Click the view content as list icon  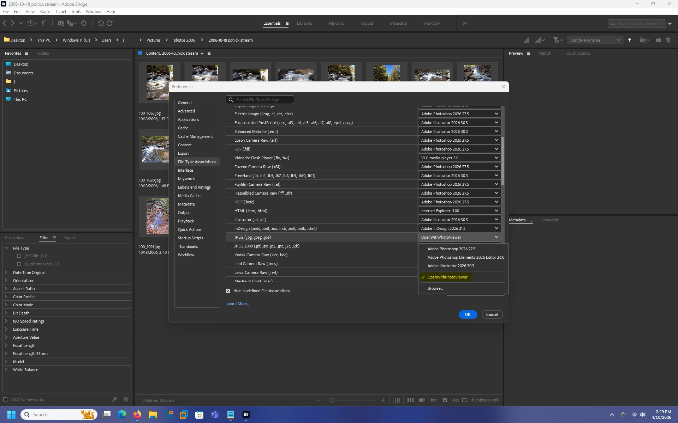coord(434,400)
